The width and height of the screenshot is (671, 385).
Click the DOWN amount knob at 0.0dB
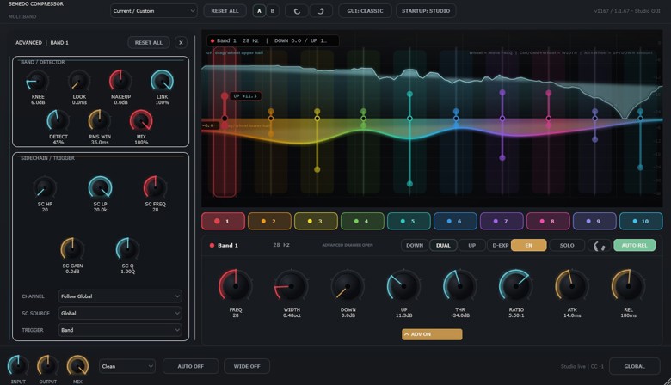[x=348, y=286]
